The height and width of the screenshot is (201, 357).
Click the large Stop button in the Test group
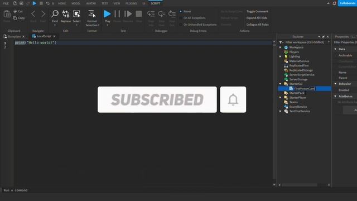(139, 14)
